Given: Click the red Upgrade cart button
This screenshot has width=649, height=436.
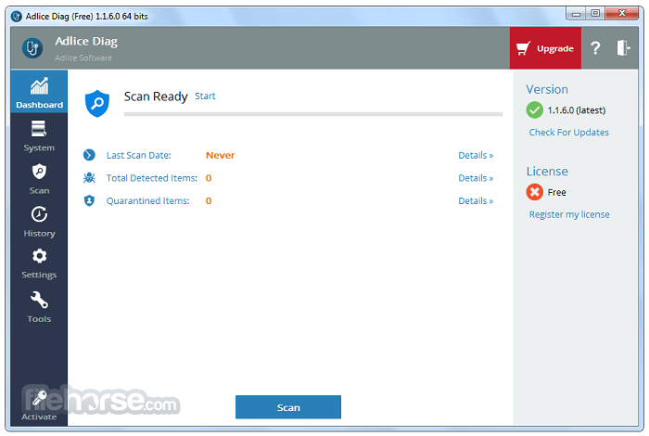Looking at the screenshot, I should (x=545, y=48).
